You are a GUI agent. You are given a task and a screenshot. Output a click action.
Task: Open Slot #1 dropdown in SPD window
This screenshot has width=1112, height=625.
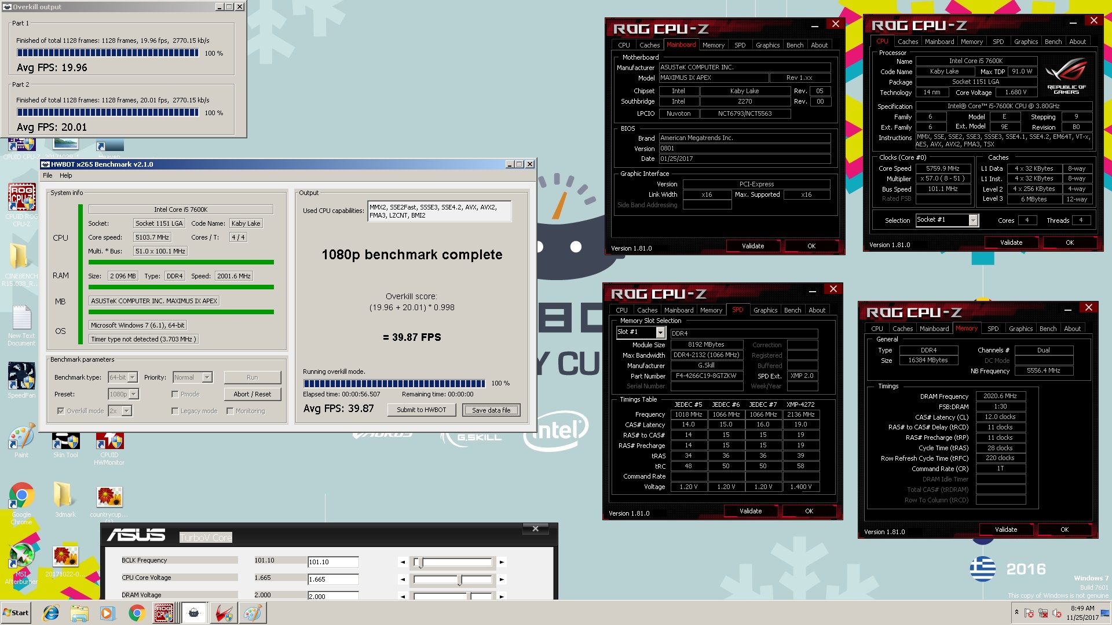[660, 332]
